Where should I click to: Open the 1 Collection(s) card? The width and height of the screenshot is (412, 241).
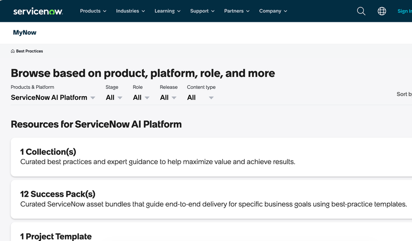(211, 157)
